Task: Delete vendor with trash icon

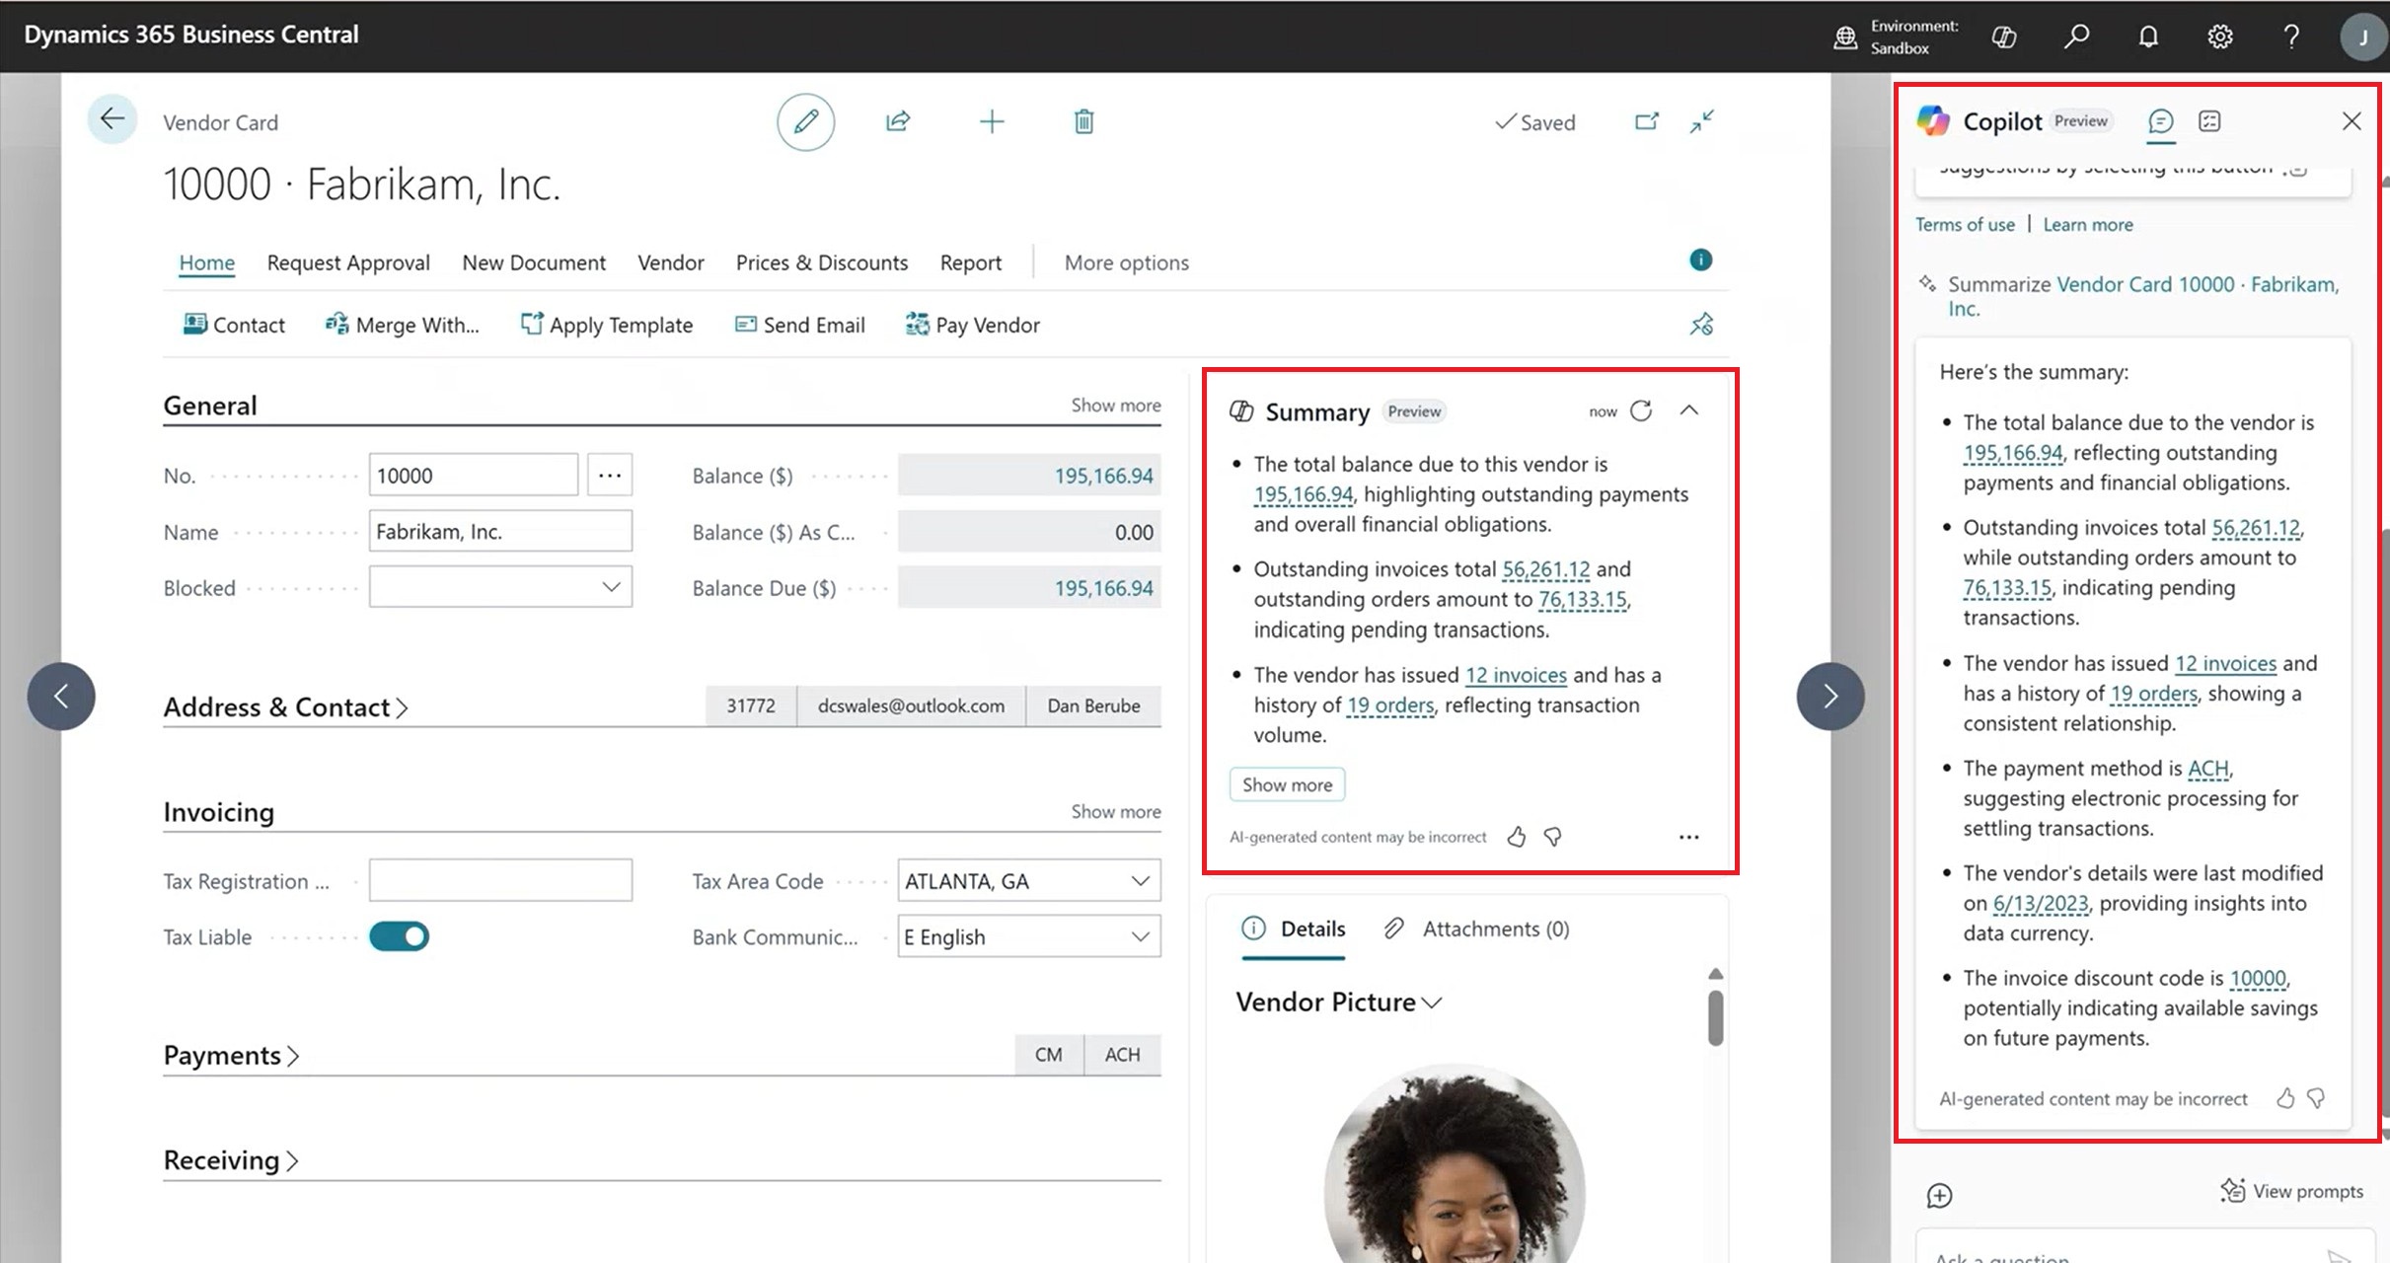Action: (1083, 121)
